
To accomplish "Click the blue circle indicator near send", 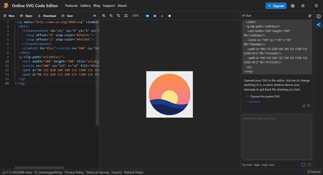I will [304, 164].
